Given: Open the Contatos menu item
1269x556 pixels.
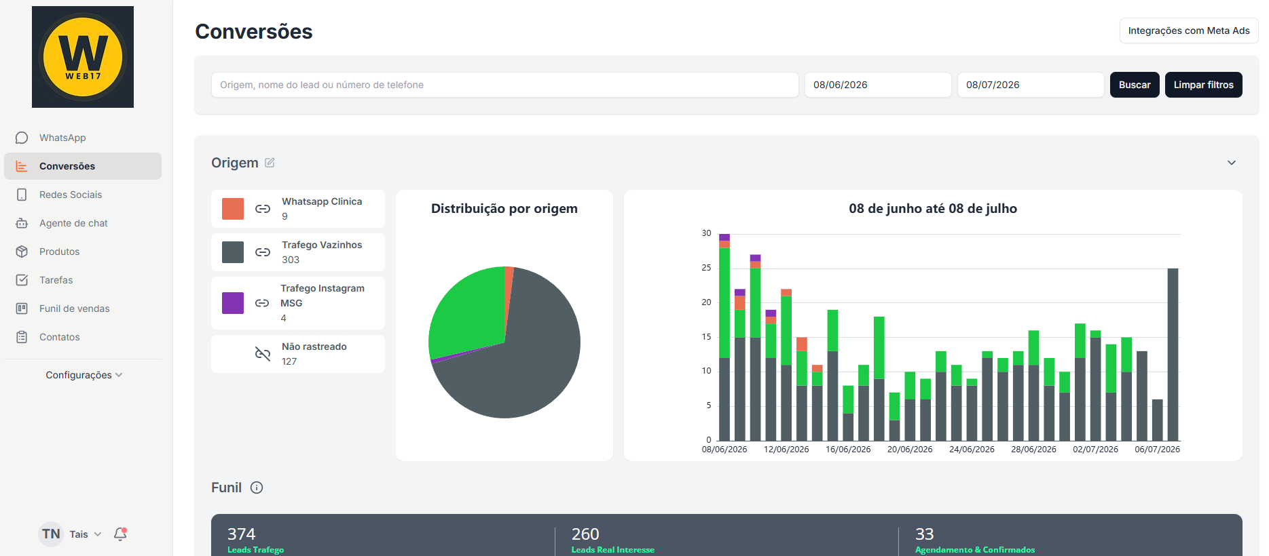Looking at the screenshot, I should click(x=83, y=337).
